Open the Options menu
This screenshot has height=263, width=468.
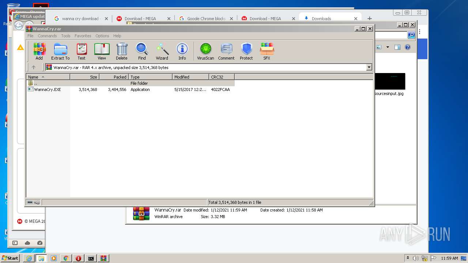click(x=102, y=36)
